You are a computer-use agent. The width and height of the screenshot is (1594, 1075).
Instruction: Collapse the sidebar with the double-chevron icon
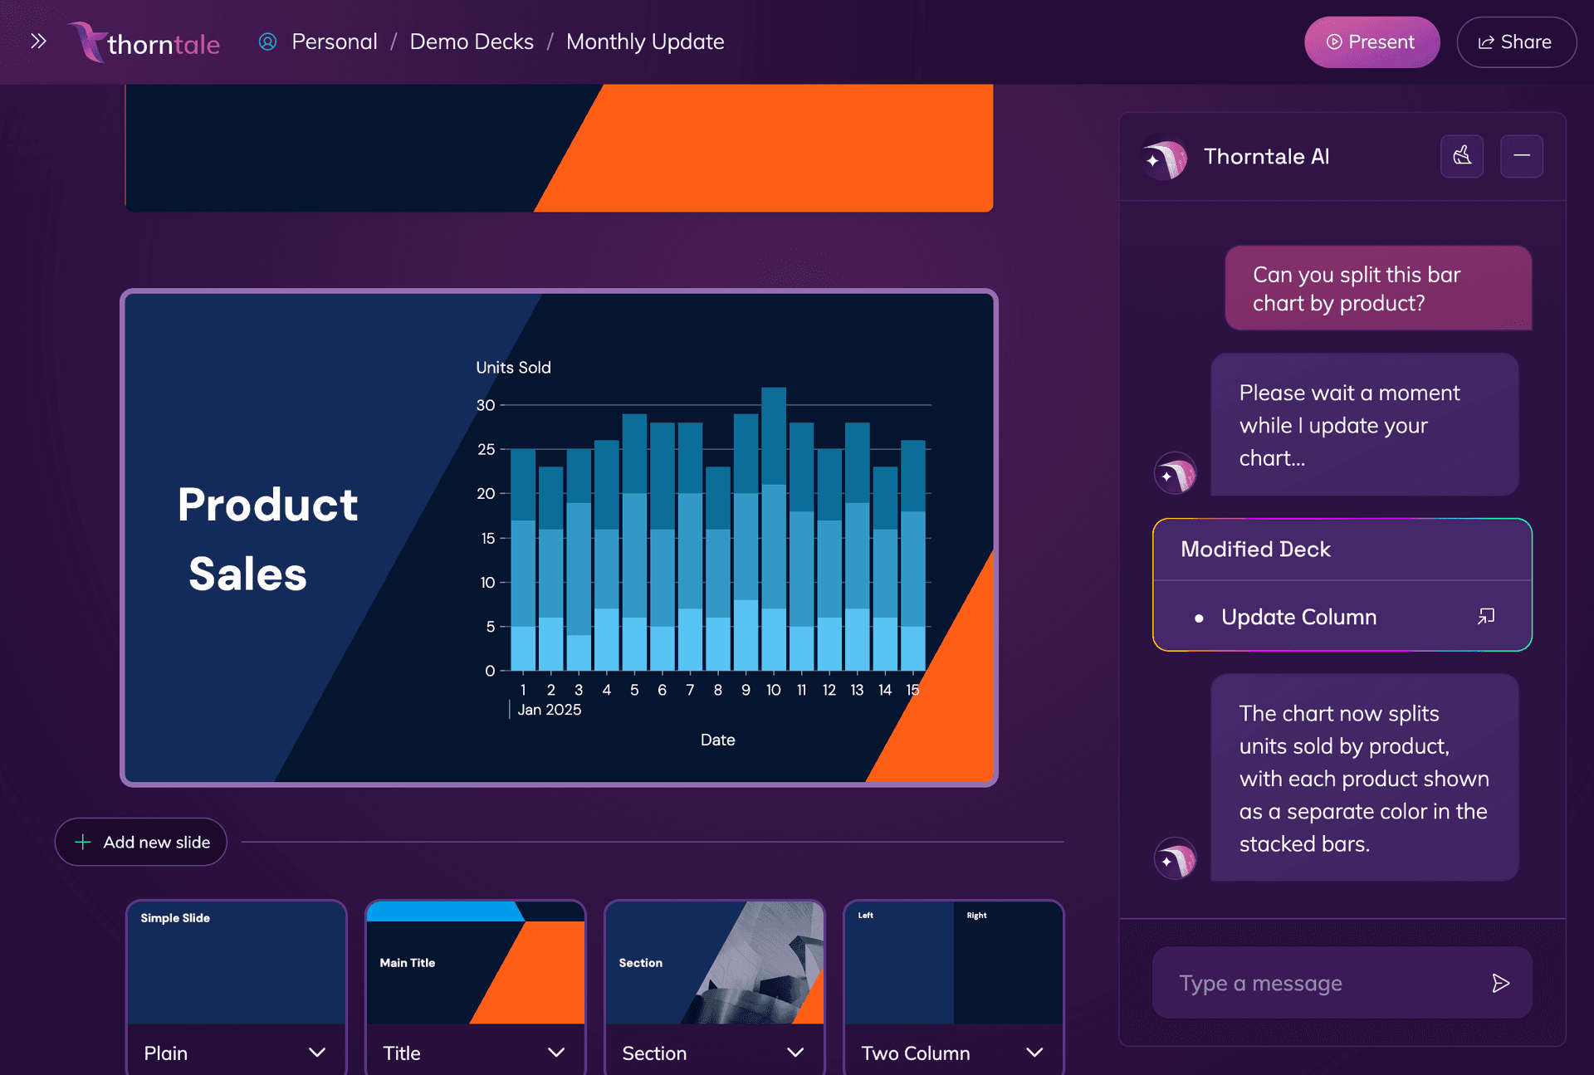(x=37, y=41)
